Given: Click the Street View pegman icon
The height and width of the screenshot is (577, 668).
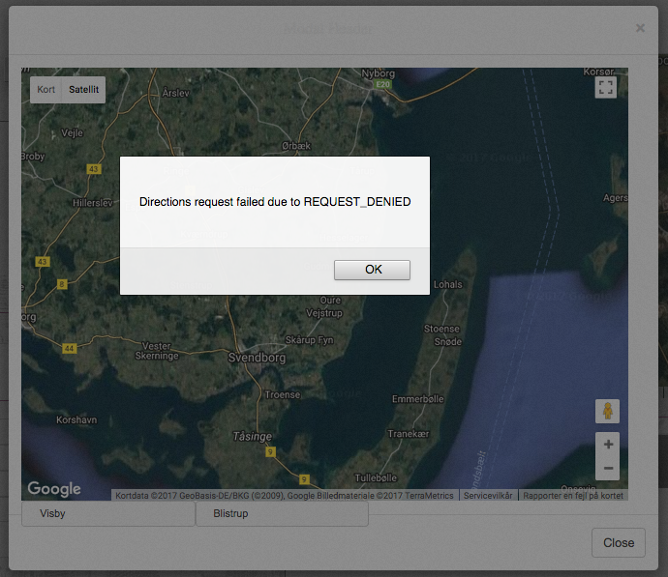Looking at the screenshot, I should pos(607,411).
